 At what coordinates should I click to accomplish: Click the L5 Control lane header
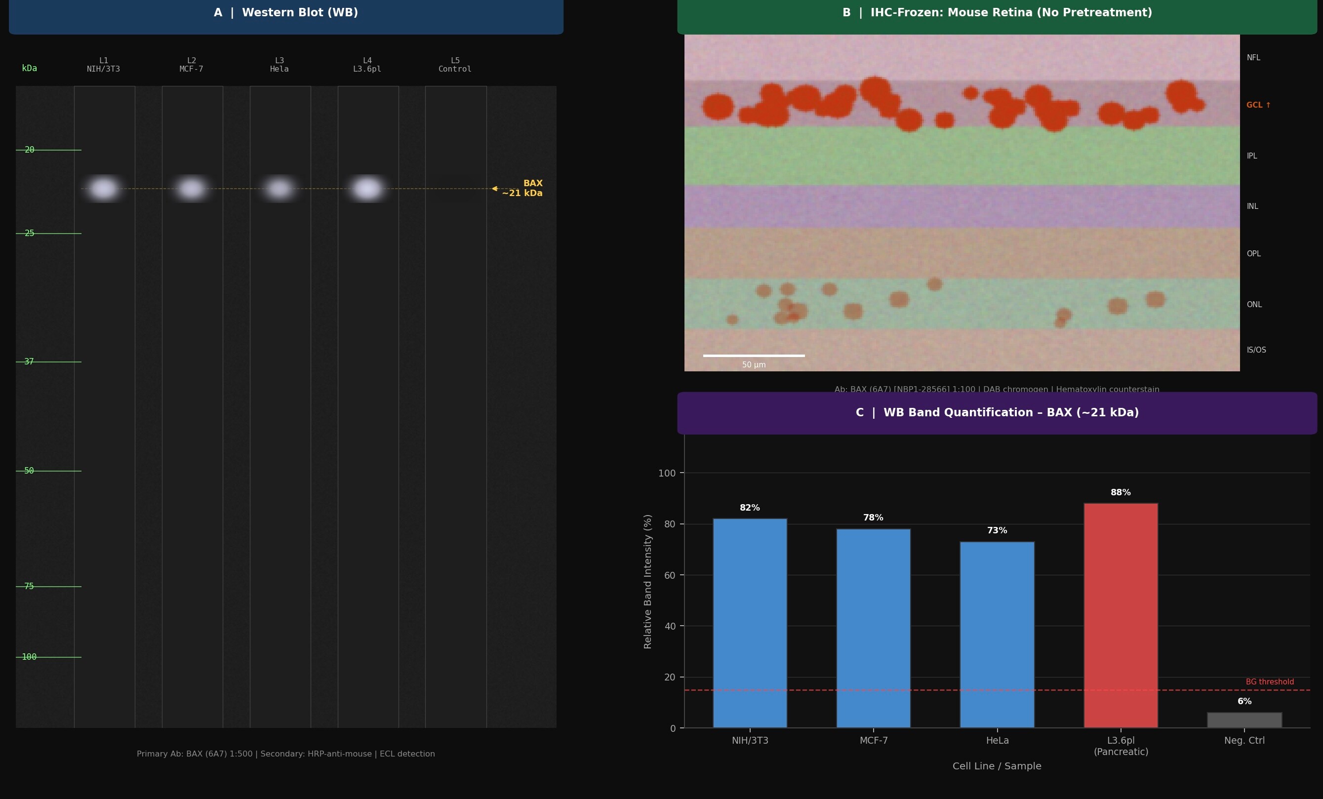pyautogui.click(x=455, y=65)
